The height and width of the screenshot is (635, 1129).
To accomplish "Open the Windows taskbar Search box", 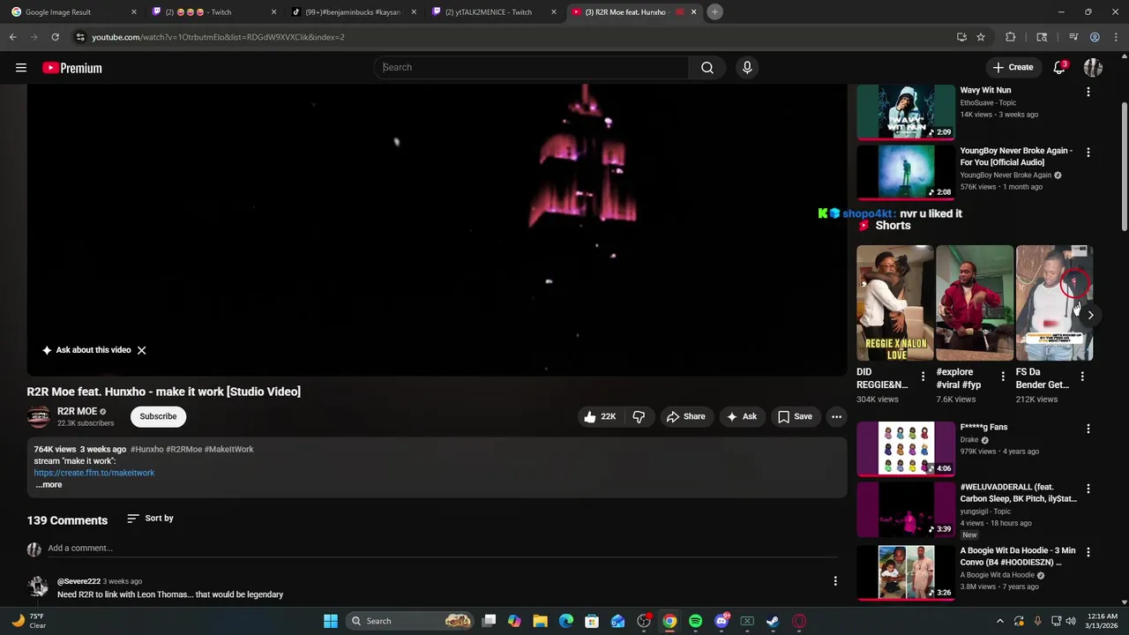I will point(410,621).
